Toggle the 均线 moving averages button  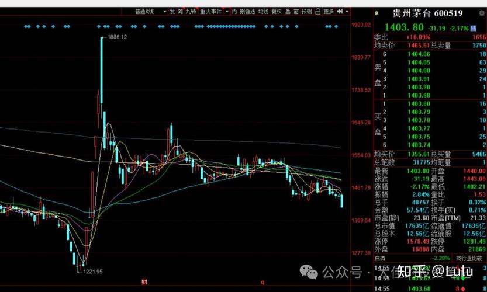coord(263,12)
